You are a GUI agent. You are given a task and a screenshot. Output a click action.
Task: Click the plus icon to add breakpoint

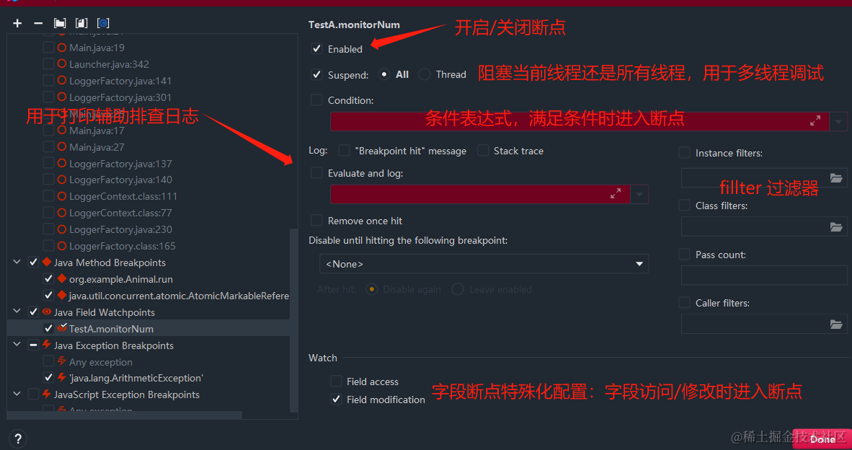[17, 23]
